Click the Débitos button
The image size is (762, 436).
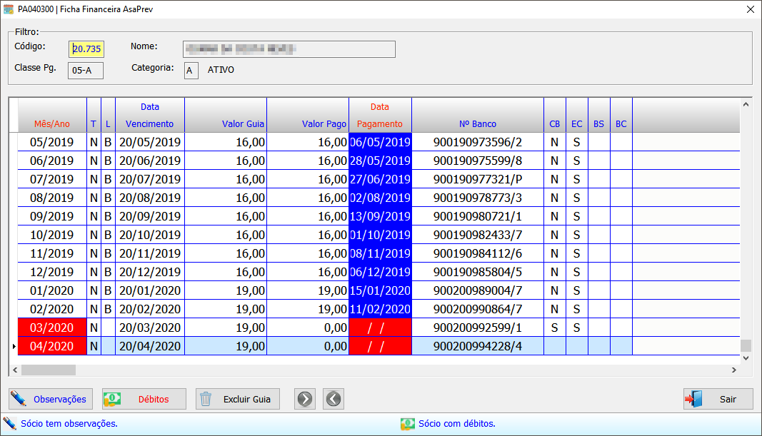[x=144, y=399]
